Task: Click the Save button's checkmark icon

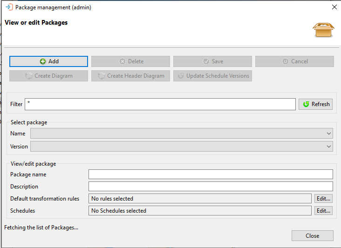Action: coord(206,61)
